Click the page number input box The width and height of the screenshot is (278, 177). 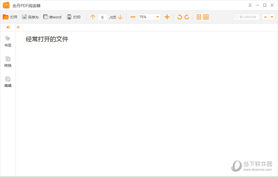click(x=102, y=17)
